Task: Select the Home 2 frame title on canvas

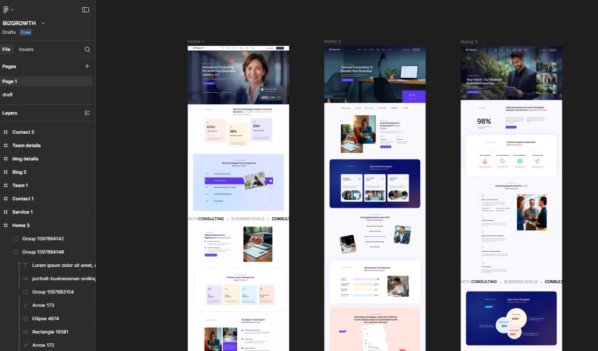Action: tap(332, 41)
